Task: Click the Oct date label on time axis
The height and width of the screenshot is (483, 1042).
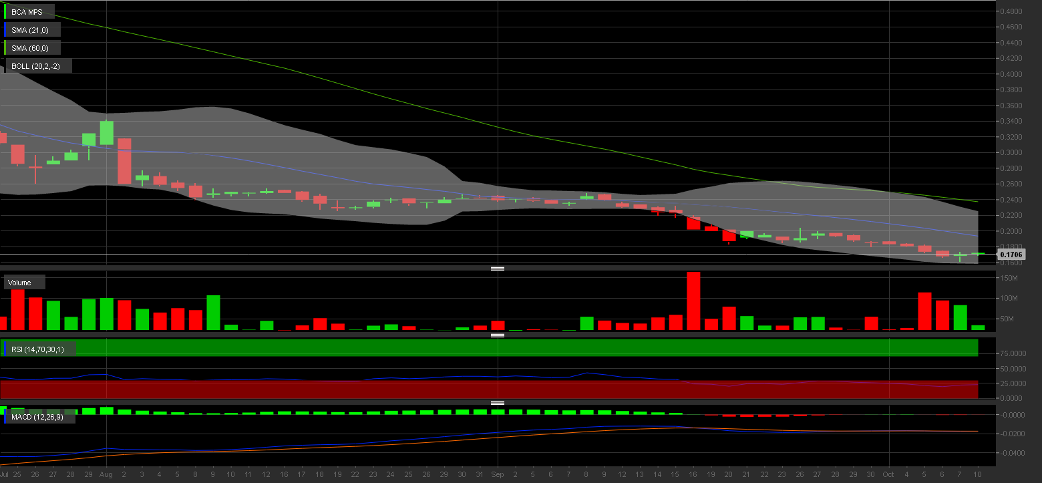Action: click(x=889, y=474)
